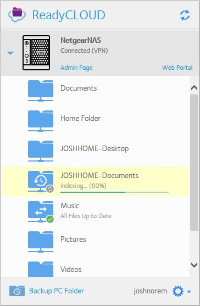Click the Backup PC Folder icon
200x306 pixels.
point(17,291)
